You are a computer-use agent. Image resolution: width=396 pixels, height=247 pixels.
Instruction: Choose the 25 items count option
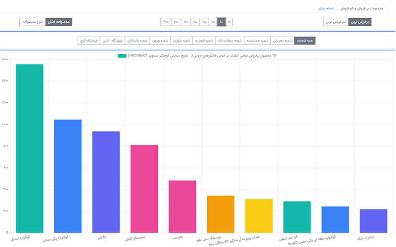tap(204, 22)
